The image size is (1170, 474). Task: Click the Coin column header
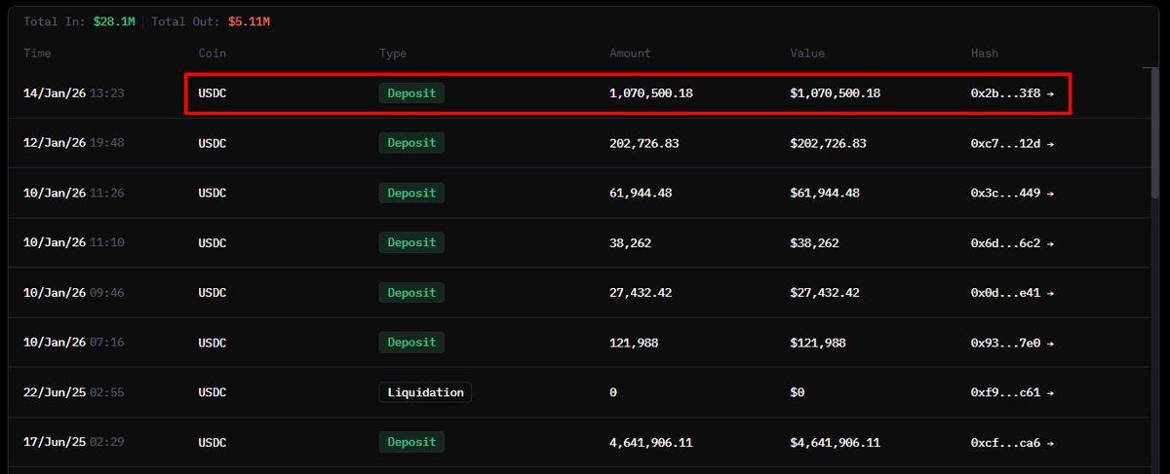[x=212, y=54]
